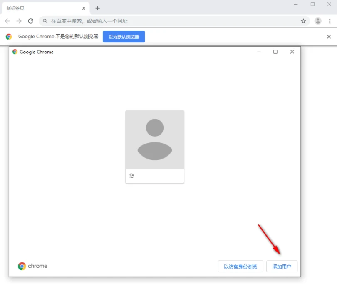Screen dimensions: 337x284
Task: Click the magnifier icon in the address bar
Action: point(45,21)
